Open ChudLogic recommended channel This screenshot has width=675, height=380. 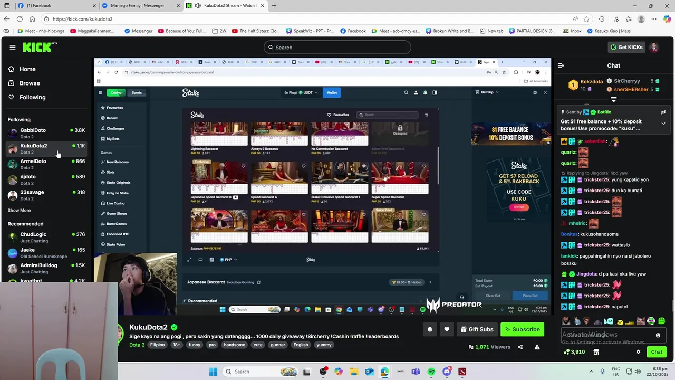(46, 237)
